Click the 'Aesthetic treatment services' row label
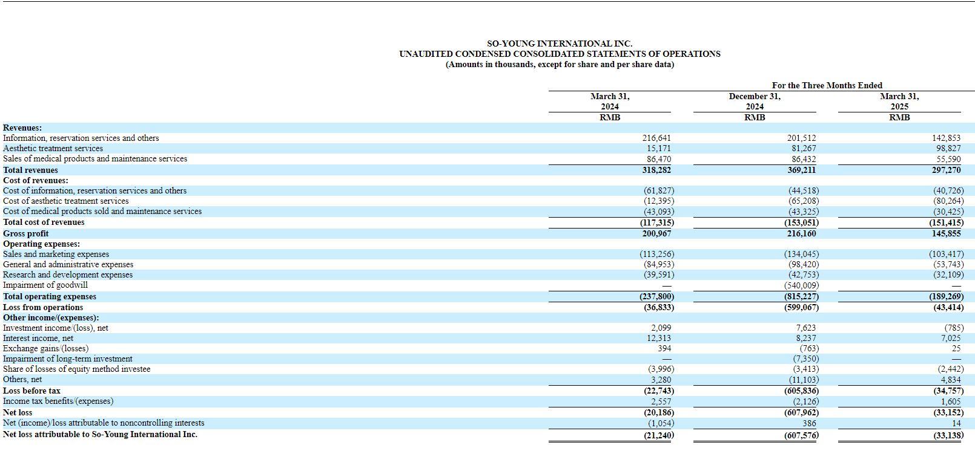Viewport: 975px width, 451px height. pos(53,149)
